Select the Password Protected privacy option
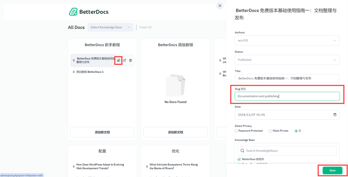The image size is (348, 177). tap(236, 131)
